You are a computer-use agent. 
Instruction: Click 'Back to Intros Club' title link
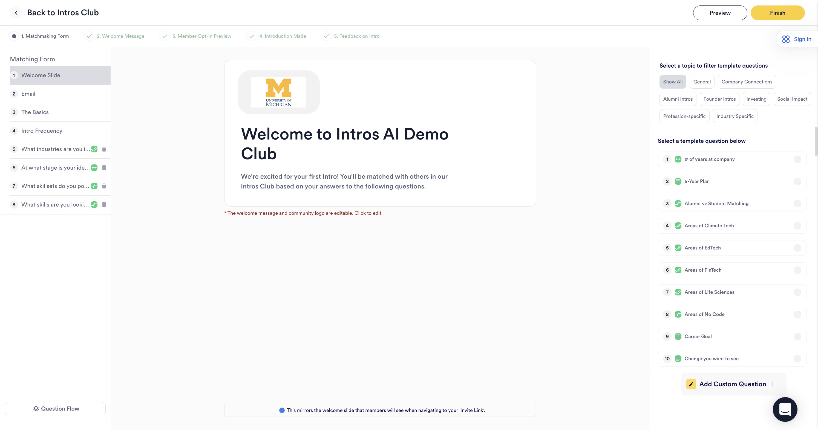[x=63, y=13]
